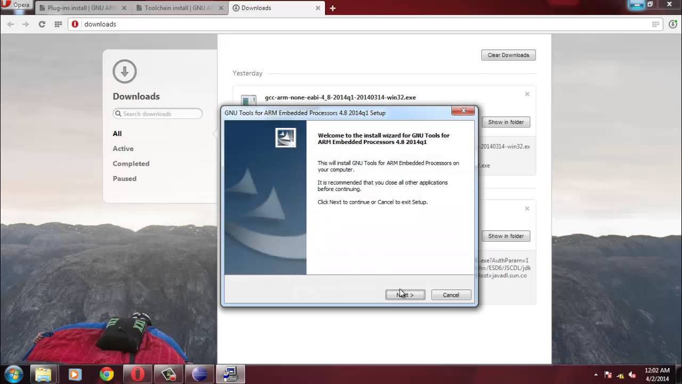Click the installer logo icon in wizard

click(x=285, y=138)
